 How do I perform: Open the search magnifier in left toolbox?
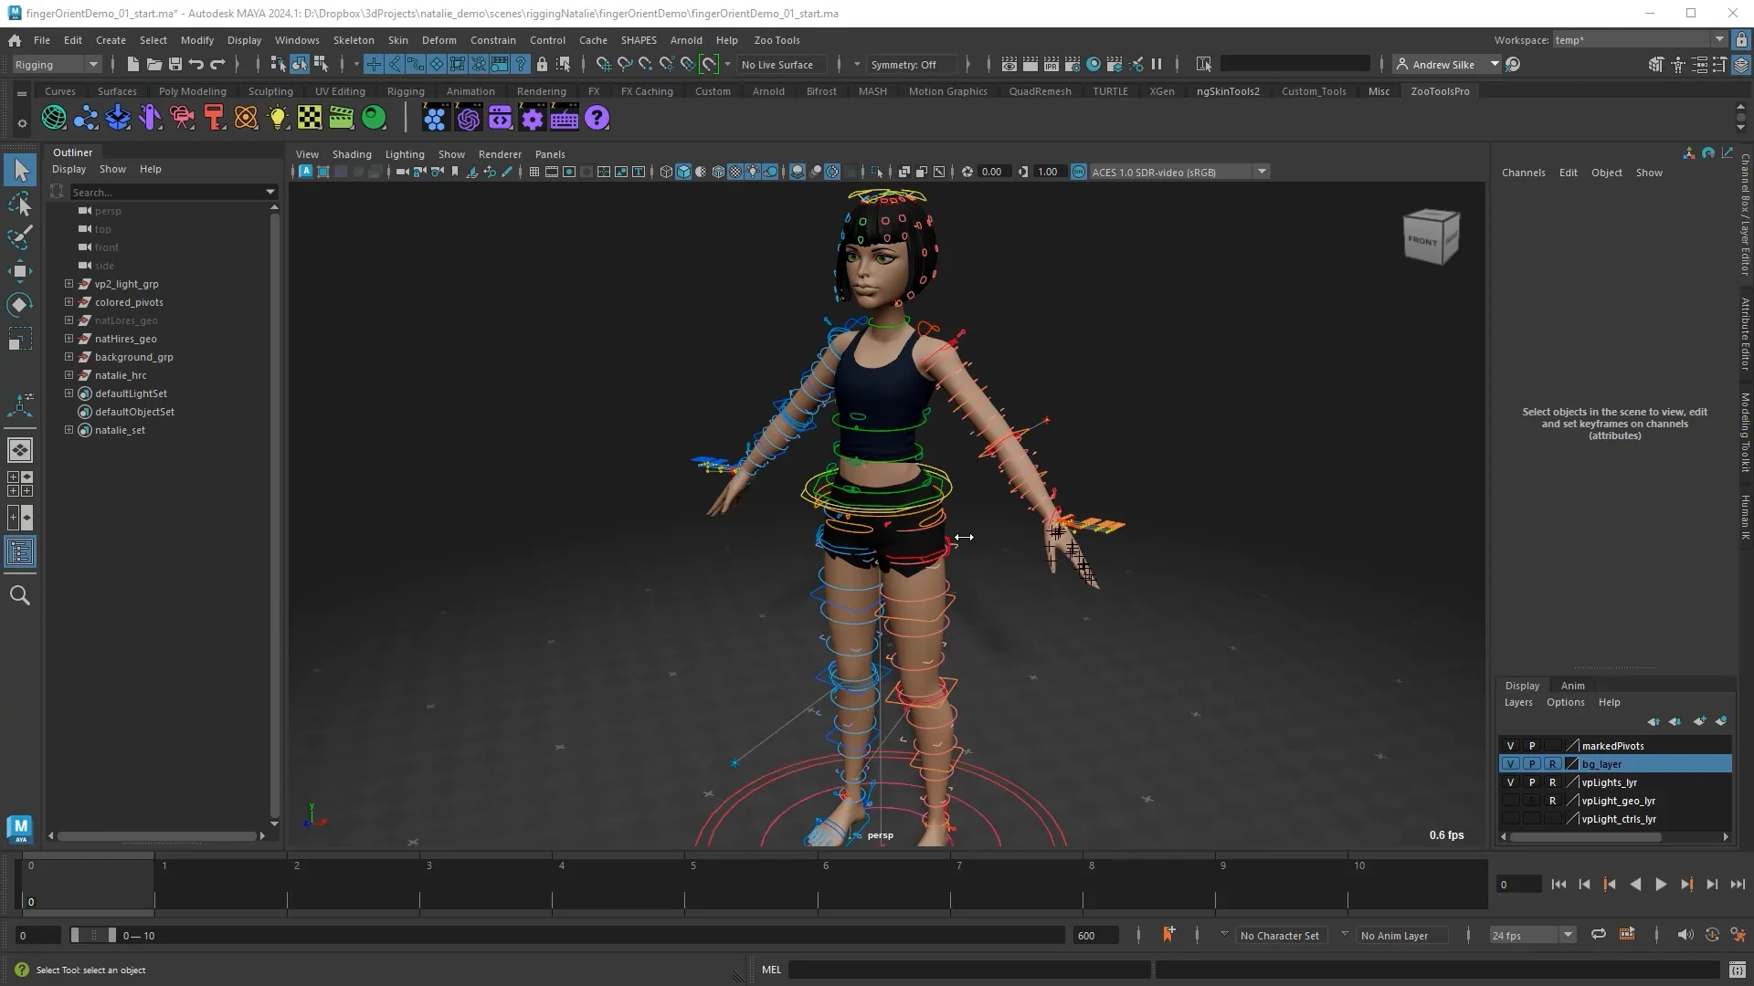[20, 596]
